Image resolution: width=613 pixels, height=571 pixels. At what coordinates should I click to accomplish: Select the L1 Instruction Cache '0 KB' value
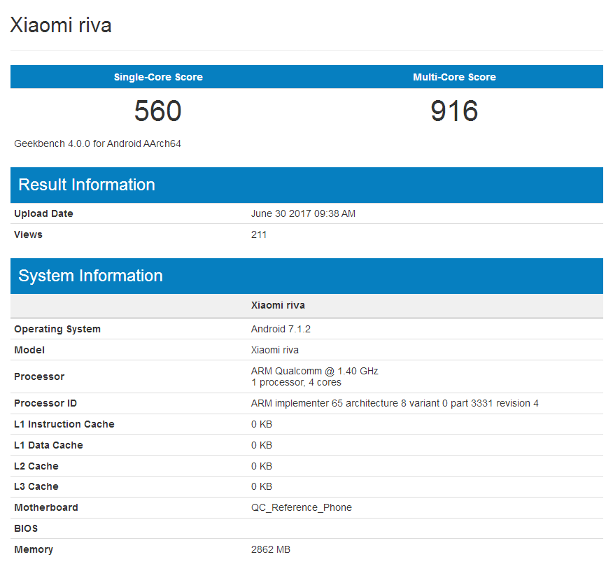tap(262, 424)
